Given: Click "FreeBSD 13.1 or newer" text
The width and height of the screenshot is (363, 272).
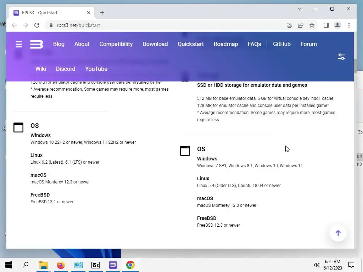Looking at the screenshot, I should pos(52,202).
